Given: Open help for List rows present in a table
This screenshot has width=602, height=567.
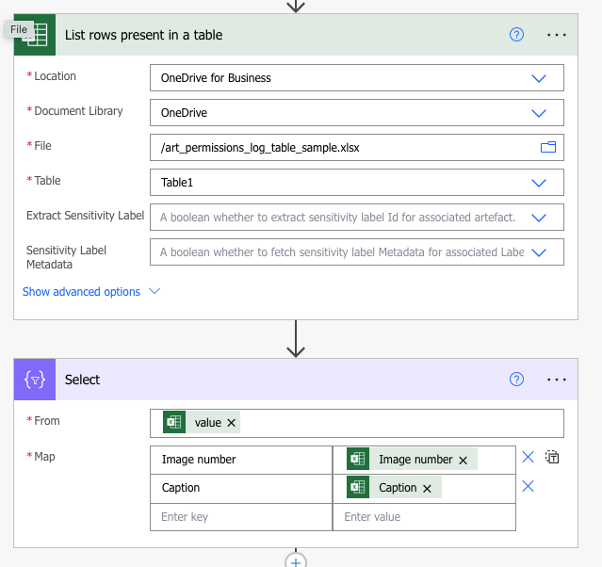Looking at the screenshot, I should 516,35.
